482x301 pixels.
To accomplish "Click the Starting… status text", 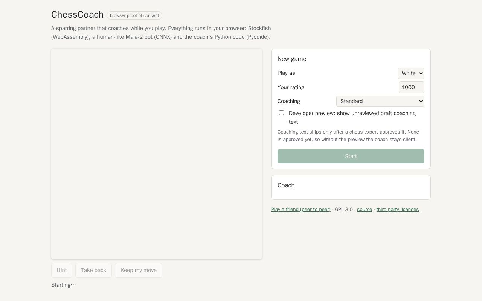I will tap(64, 285).
